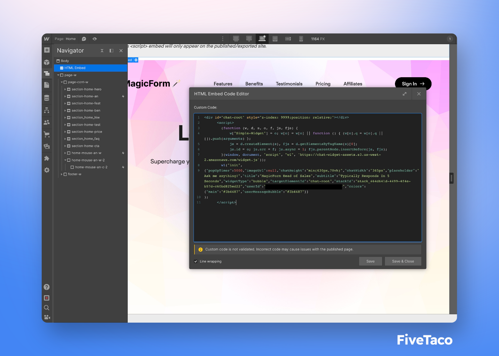Image resolution: width=499 pixels, height=356 pixels.
Task: Open the collaborators icon at sidebar bottom
Action: point(47,317)
